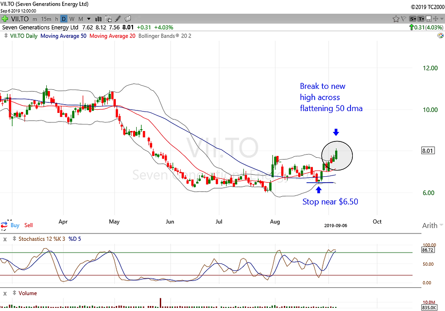Open the chart style bars icon
Screen dimensions: 445x311
[x=98, y=19]
